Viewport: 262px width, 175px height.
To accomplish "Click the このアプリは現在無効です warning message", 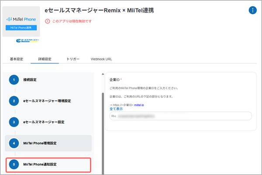I will (x=71, y=20).
